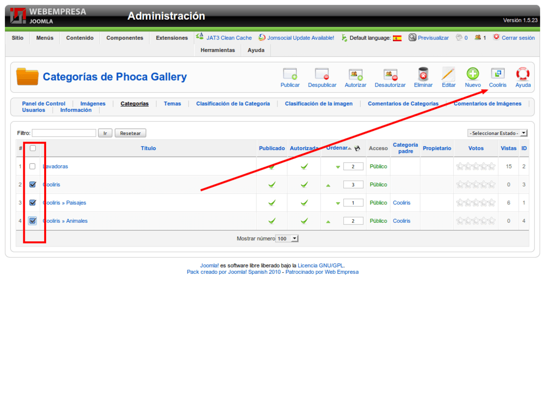Viewport: 545px width, 418px height.
Task: Click the Ir filter button
Action: click(105, 133)
